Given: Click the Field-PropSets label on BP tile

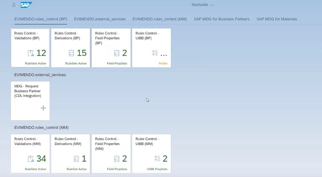Looking at the screenshot, I should (x=117, y=63).
